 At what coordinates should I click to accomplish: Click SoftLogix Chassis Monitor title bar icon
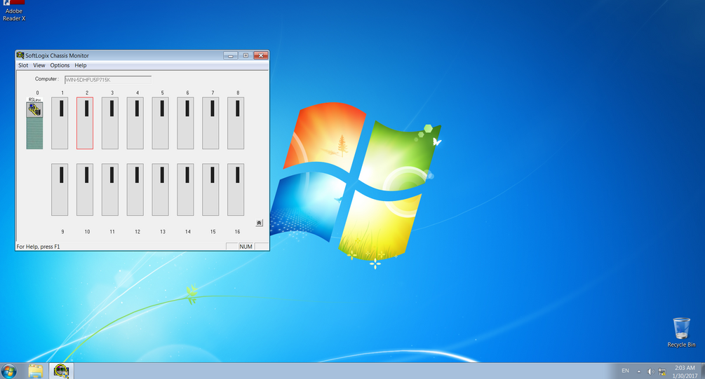coord(20,55)
